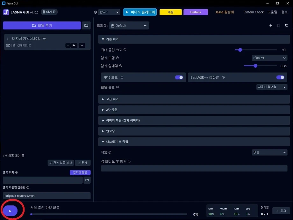Click the 입력과 동일 same-as-input button
Viewport: 293px width, 220px height.
coord(80,172)
